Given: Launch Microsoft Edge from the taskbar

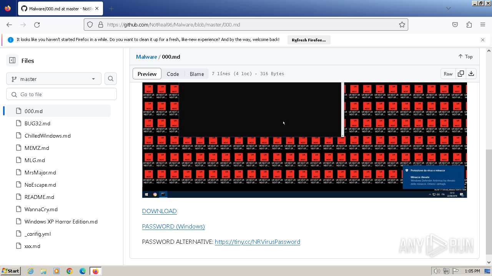Looking at the screenshot, I should click(x=83, y=271).
